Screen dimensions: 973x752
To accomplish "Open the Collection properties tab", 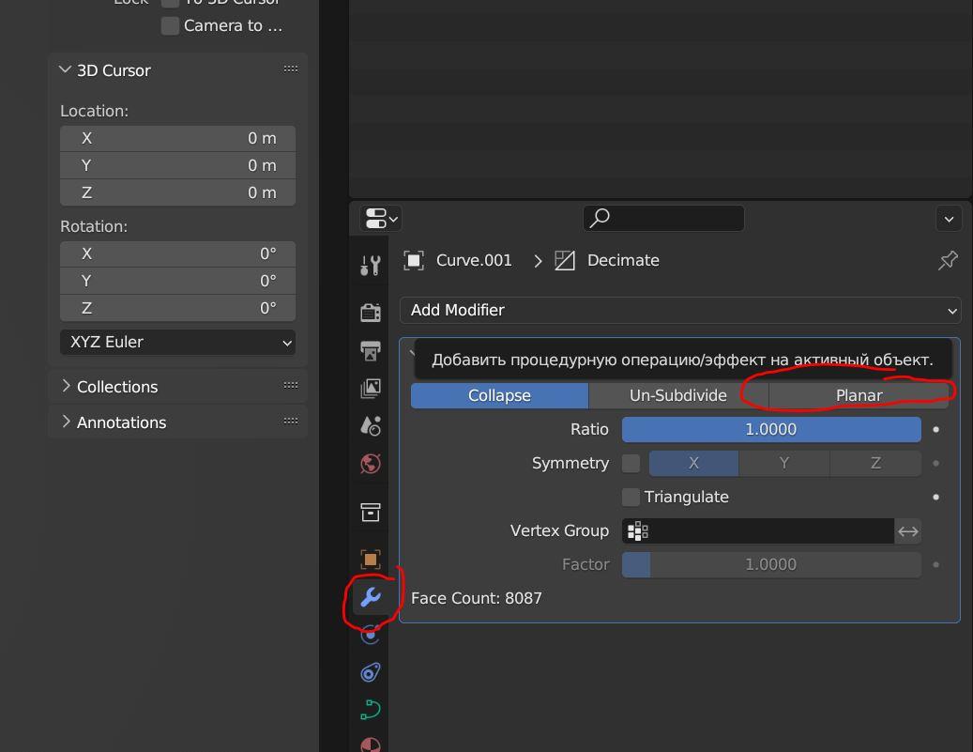I will (371, 513).
